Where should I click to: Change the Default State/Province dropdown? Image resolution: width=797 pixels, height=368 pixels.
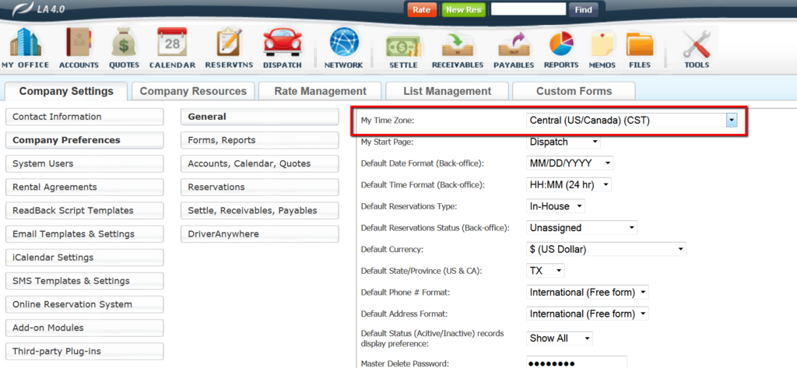(546, 271)
